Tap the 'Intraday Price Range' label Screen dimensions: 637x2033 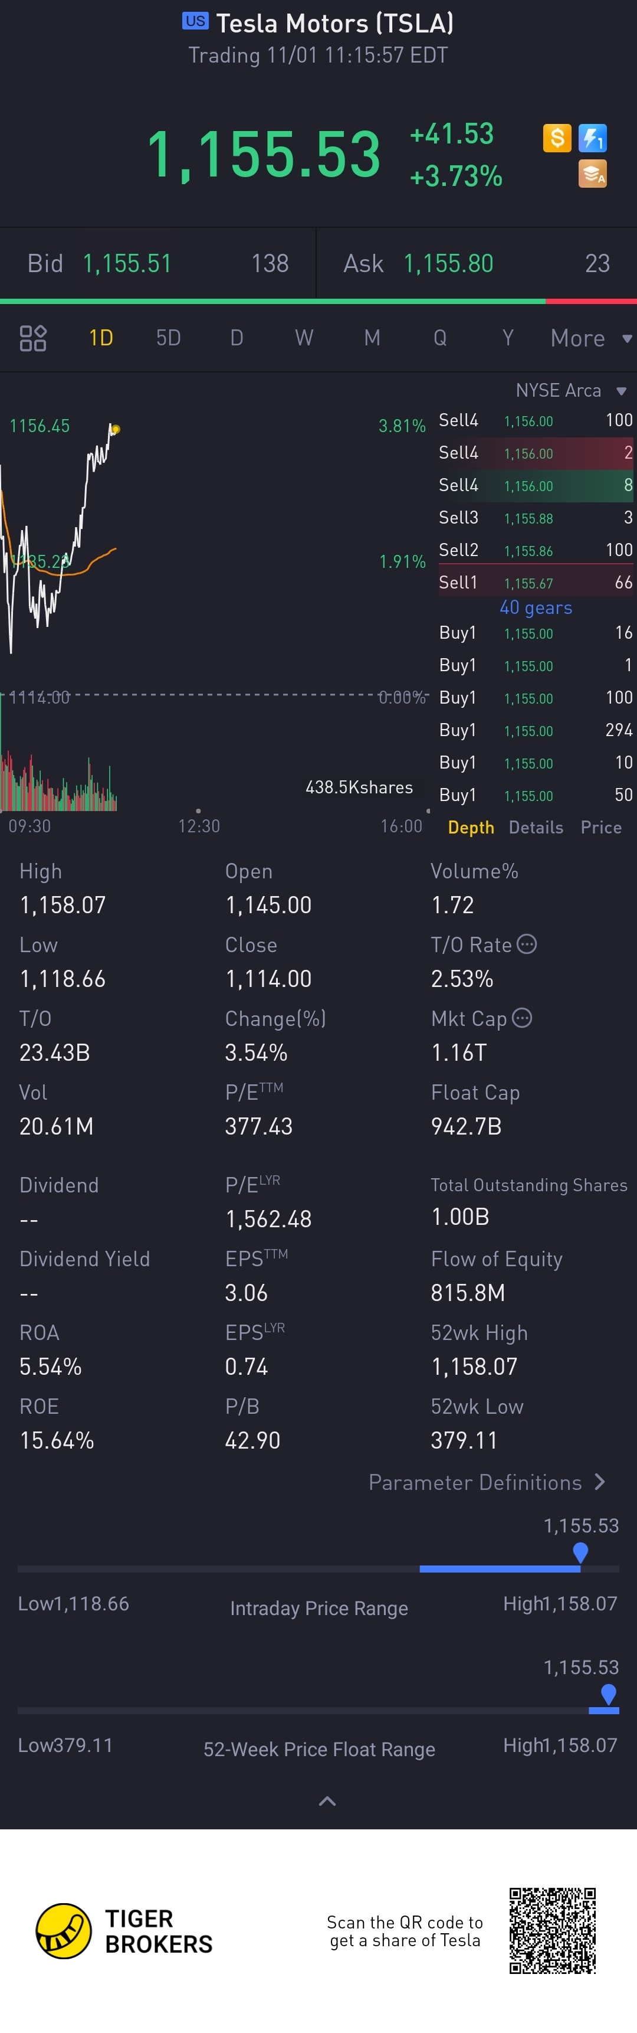point(319,1609)
